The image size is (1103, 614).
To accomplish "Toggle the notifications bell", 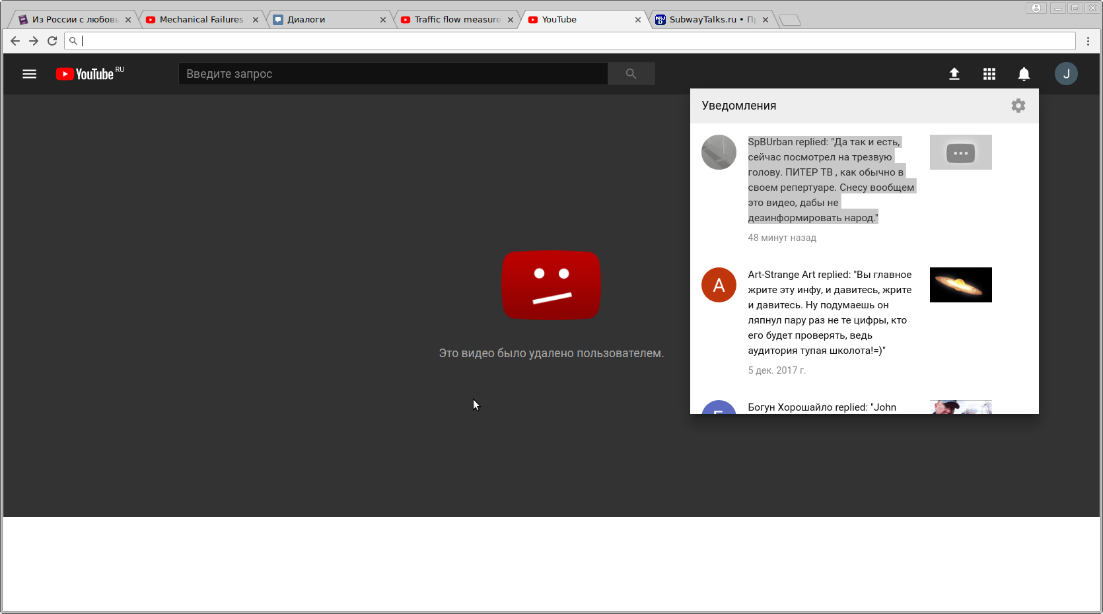I will click(1024, 74).
